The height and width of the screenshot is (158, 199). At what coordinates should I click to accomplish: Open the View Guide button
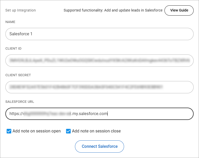tap(179, 10)
